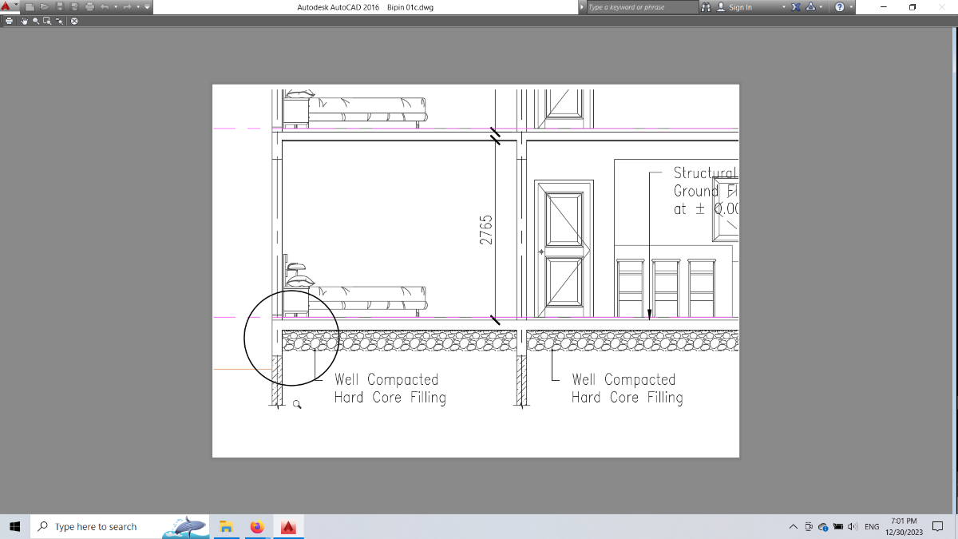
Task: Close the plot preview window
Action: click(74, 21)
